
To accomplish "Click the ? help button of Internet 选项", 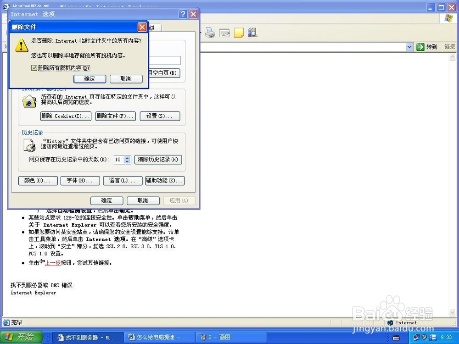I will [x=183, y=14].
